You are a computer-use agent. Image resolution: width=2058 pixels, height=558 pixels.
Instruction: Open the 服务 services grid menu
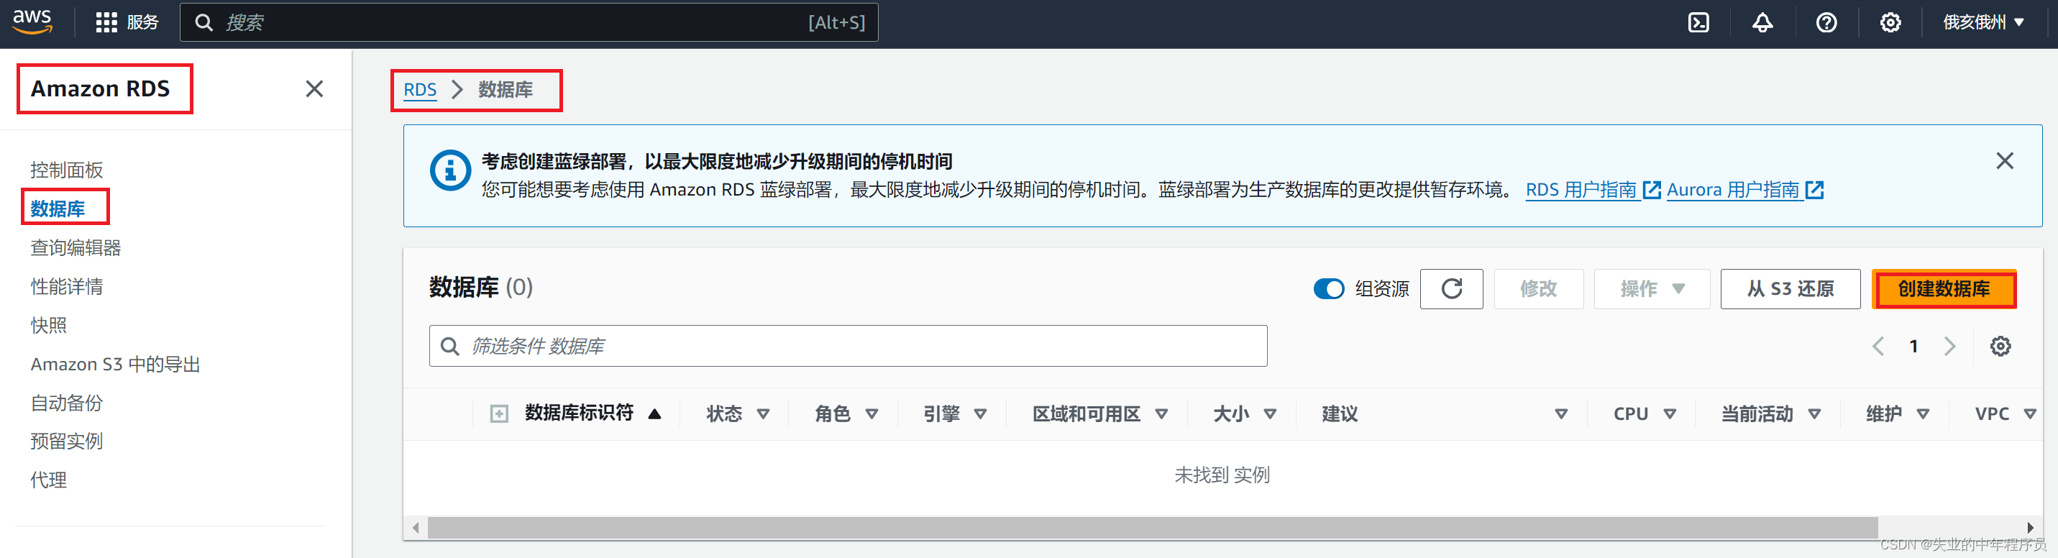(x=127, y=22)
